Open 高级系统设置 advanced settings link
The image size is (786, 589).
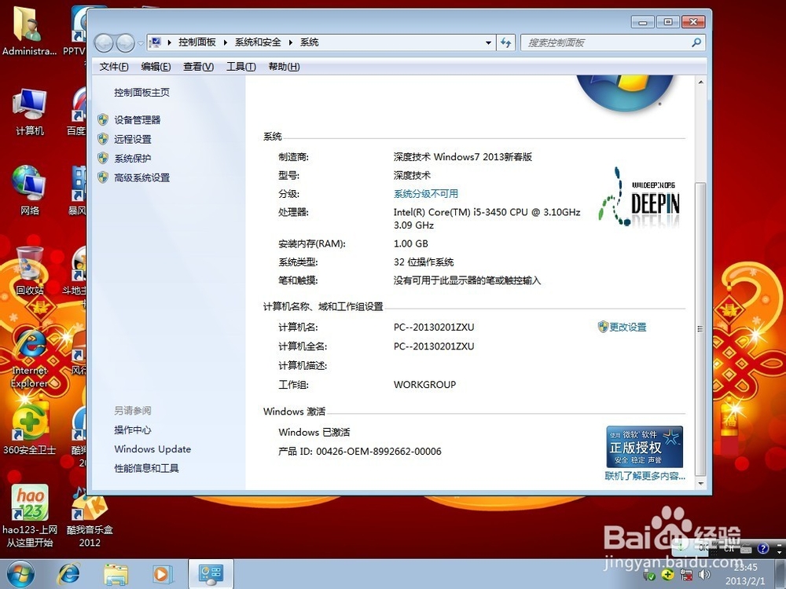141,177
